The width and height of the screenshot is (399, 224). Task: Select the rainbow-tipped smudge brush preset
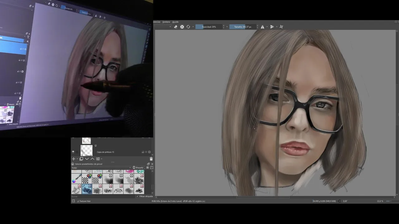(76, 179)
